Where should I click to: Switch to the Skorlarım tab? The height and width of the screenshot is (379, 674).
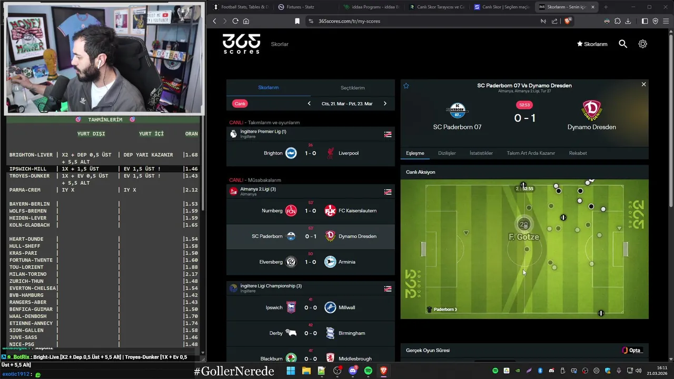point(269,87)
